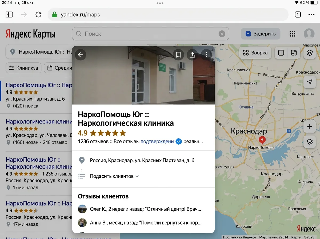This screenshot has width=320, height=239.
Task: Click the yandex.ru/maps address bar
Action: (168, 14)
